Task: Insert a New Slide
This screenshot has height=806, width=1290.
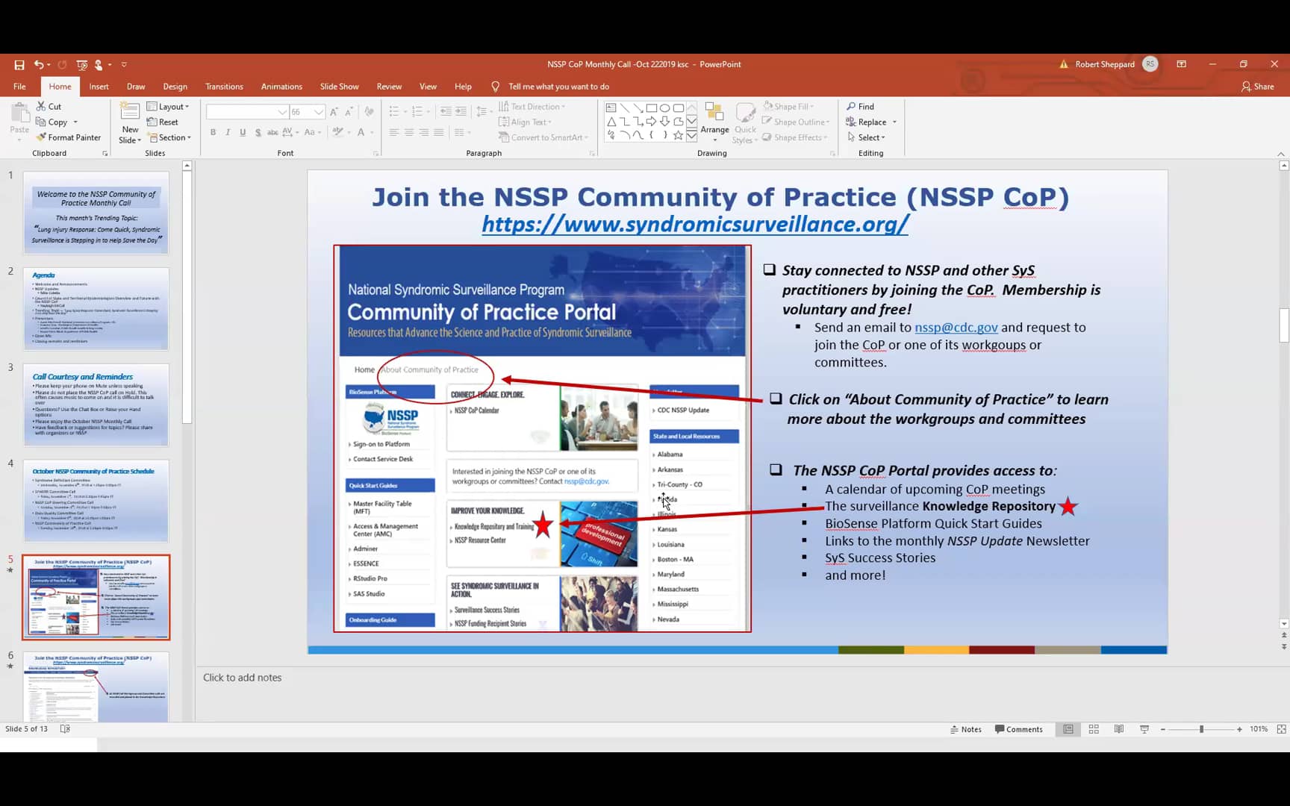Action: pos(130,123)
